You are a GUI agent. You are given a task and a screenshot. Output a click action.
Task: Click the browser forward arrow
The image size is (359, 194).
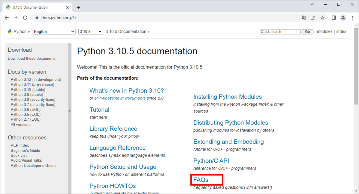point(16,18)
